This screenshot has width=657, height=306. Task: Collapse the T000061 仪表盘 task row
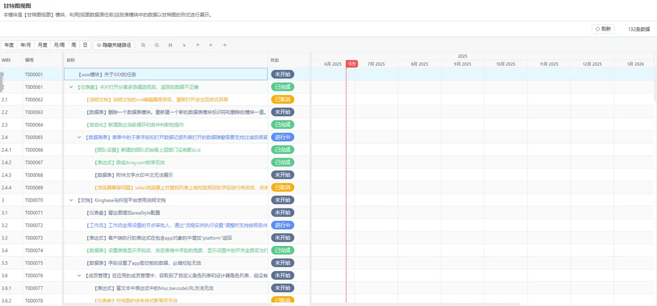coord(71,87)
